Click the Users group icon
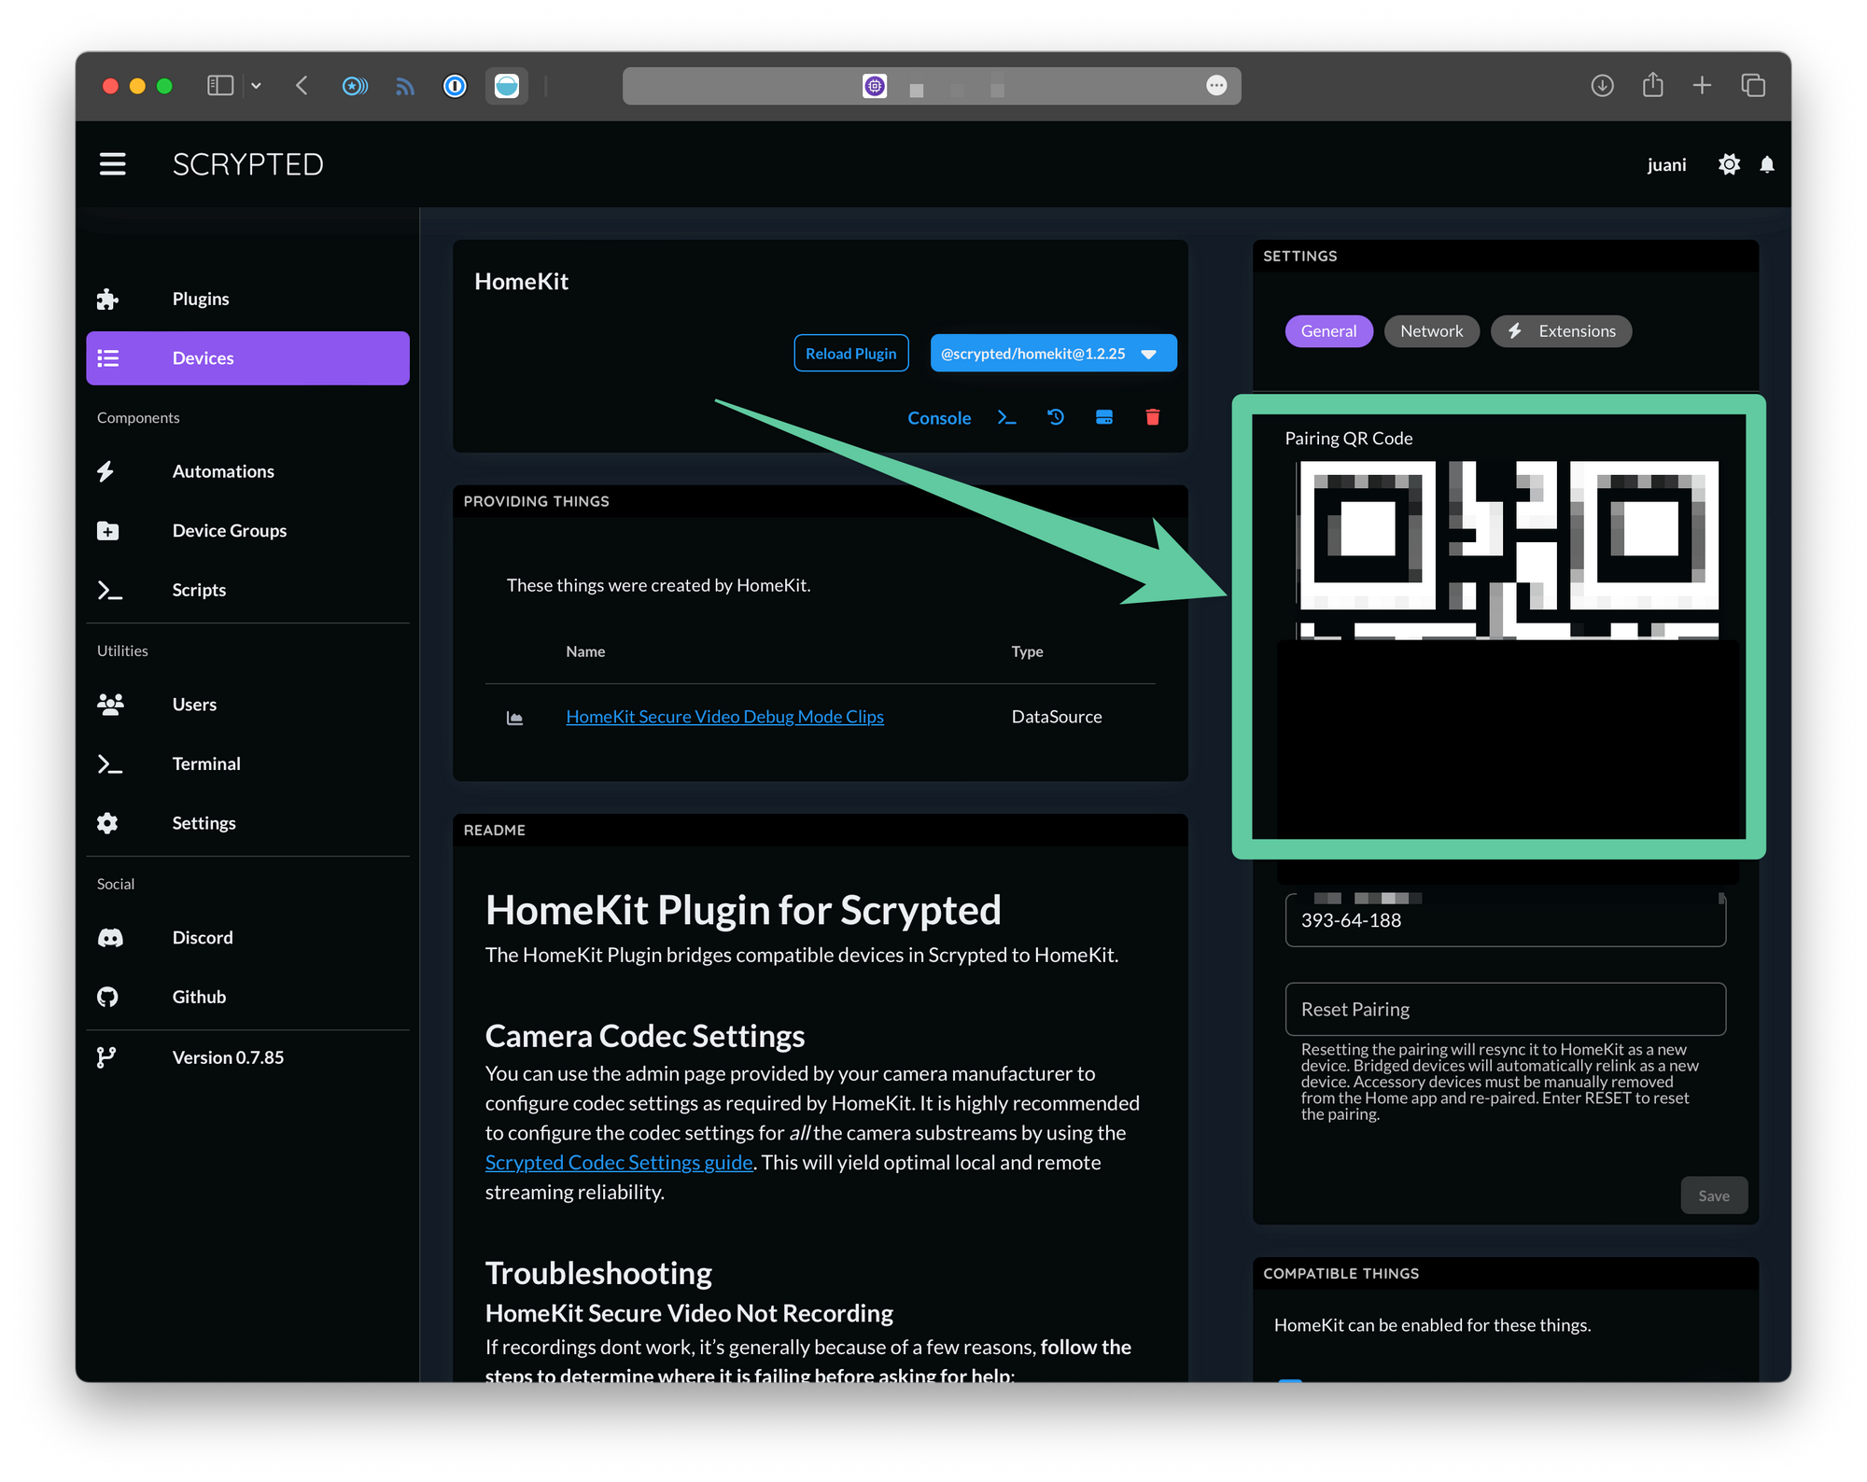Image resolution: width=1867 pixels, height=1482 pixels. coord(110,705)
